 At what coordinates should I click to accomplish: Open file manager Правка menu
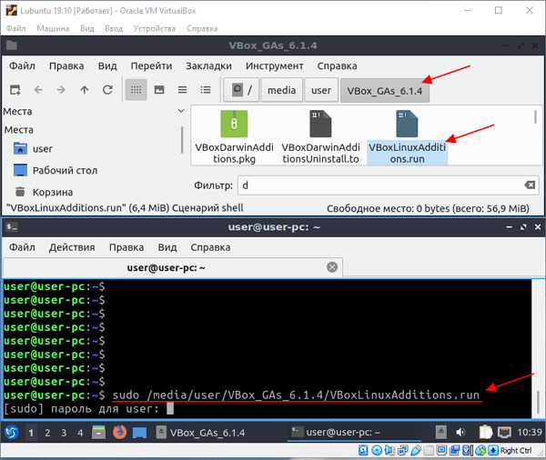(66, 65)
